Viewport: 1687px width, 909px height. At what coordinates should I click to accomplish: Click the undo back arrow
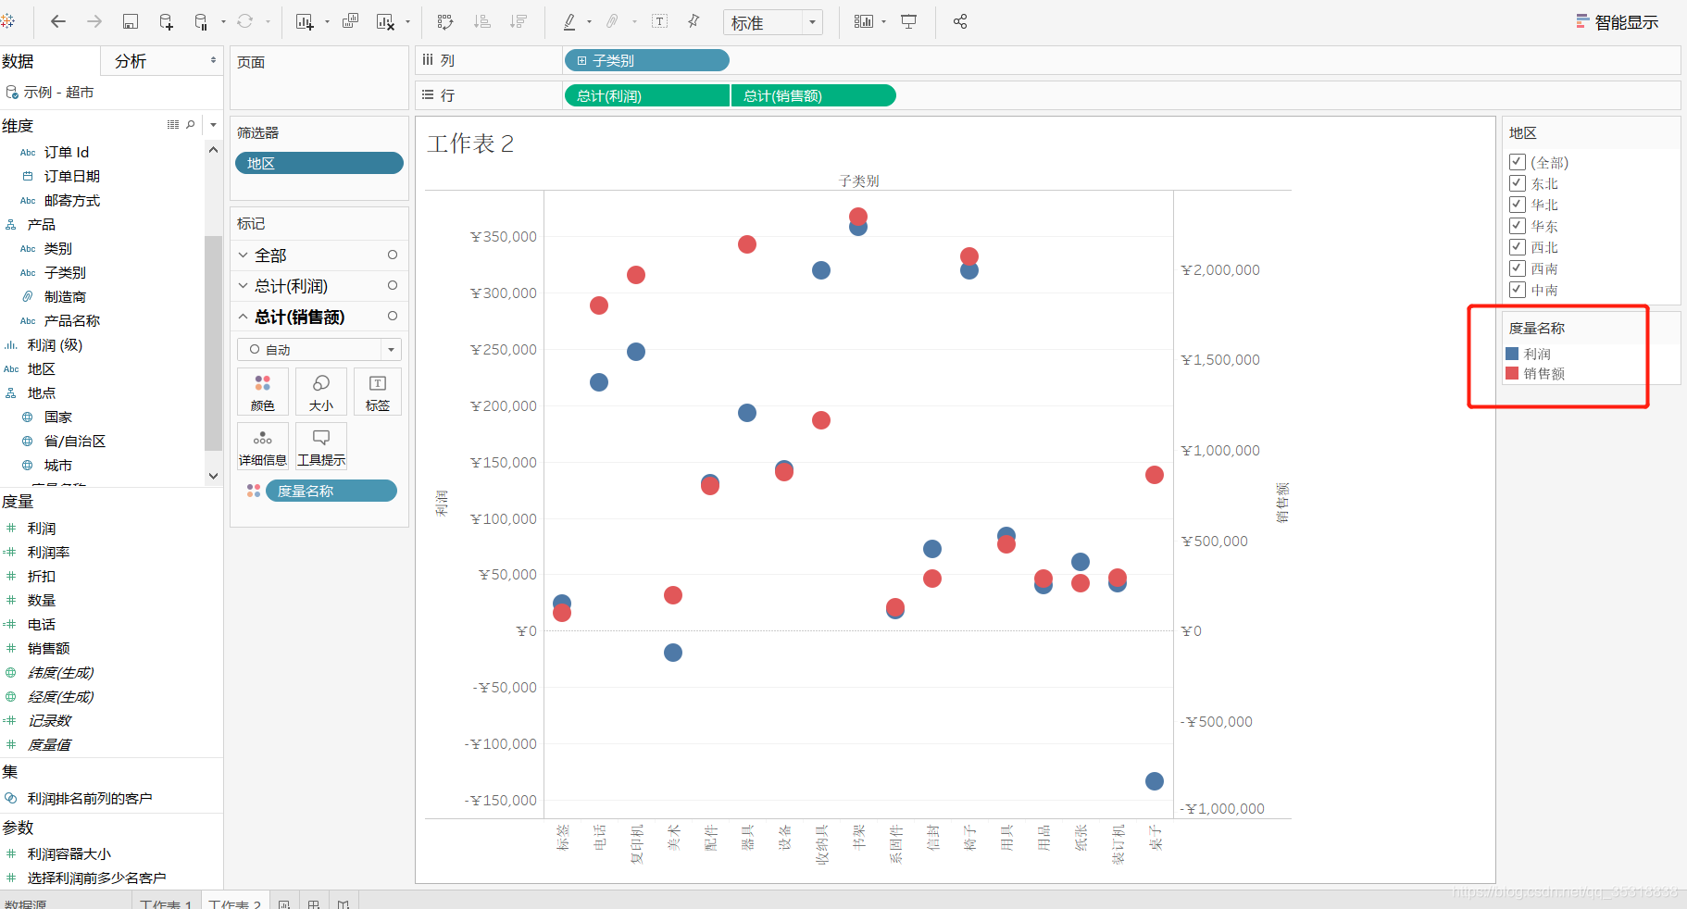tap(58, 21)
